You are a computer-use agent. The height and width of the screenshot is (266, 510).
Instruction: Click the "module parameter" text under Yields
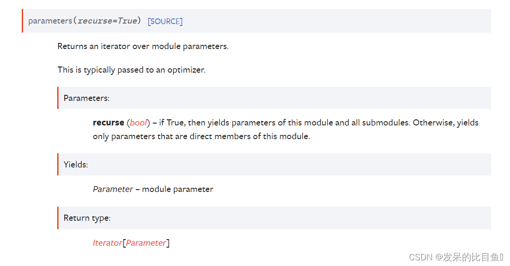point(178,189)
